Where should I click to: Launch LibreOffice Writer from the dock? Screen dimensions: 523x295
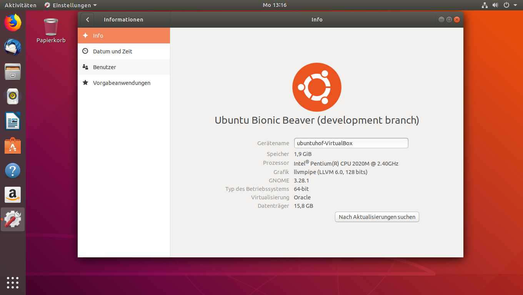point(13,121)
